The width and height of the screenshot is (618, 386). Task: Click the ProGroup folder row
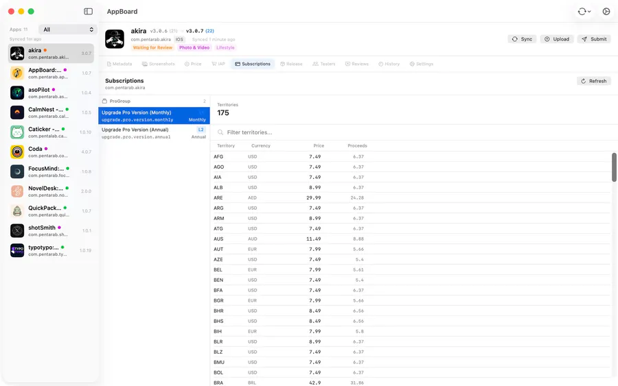click(154, 101)
